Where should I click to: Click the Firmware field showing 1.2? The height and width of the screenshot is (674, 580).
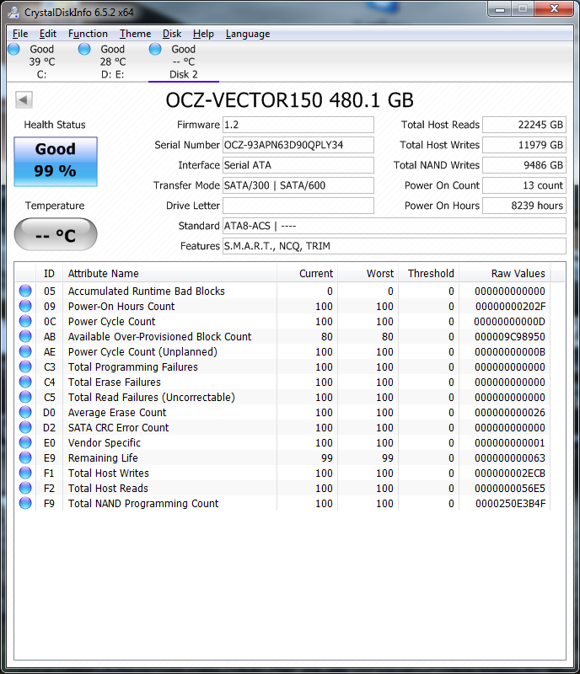click(x=298, y=125)
